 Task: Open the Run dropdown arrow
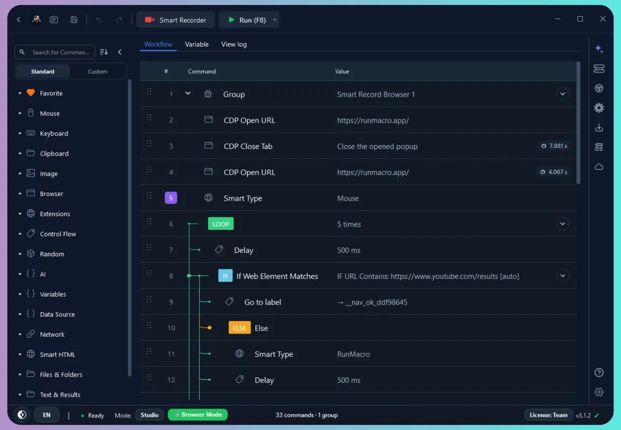point(275,20)
